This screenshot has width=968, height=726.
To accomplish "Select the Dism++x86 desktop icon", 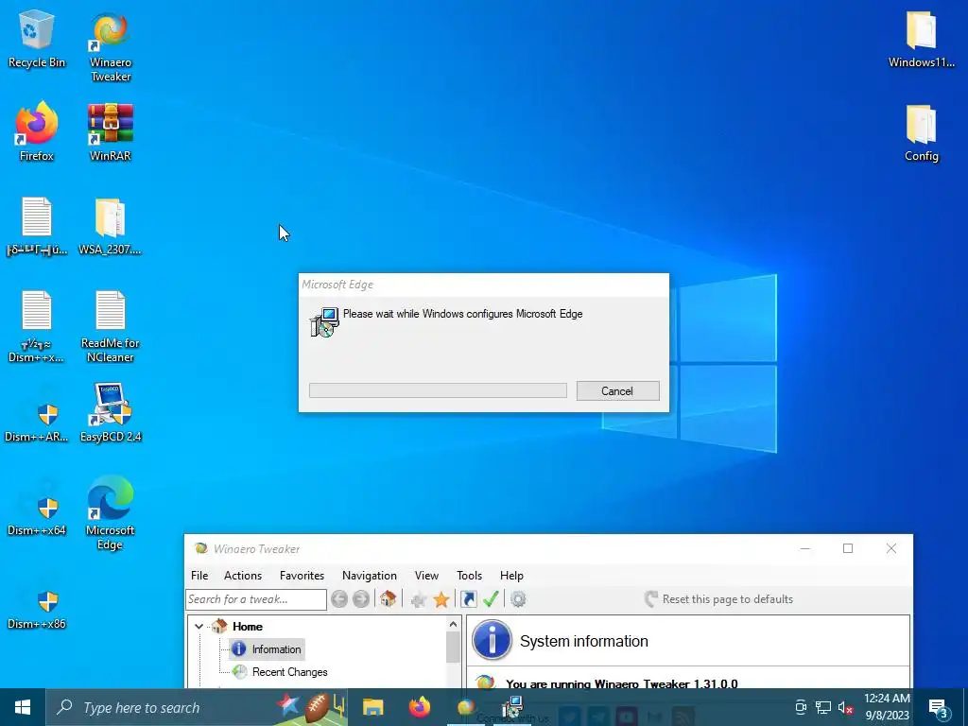I will (x=37, y=608).
